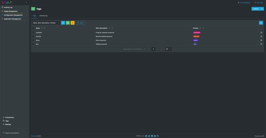The image size is (266, 138).
Task: Open the gear settings for customer row
Action: point(261,32)
